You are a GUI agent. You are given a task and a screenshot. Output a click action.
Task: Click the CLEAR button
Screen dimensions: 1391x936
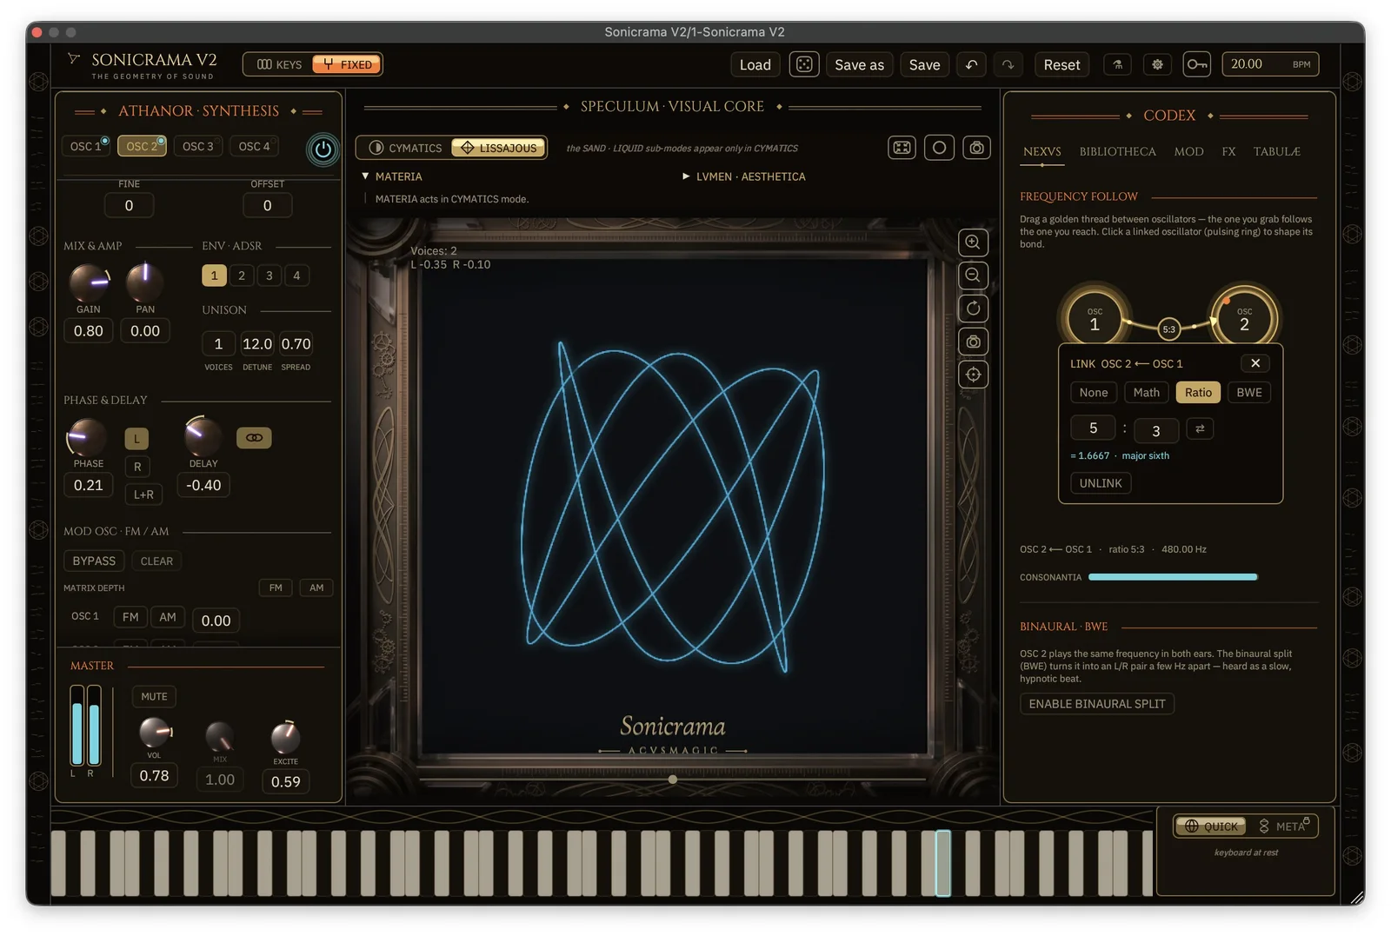coord(156,561)
